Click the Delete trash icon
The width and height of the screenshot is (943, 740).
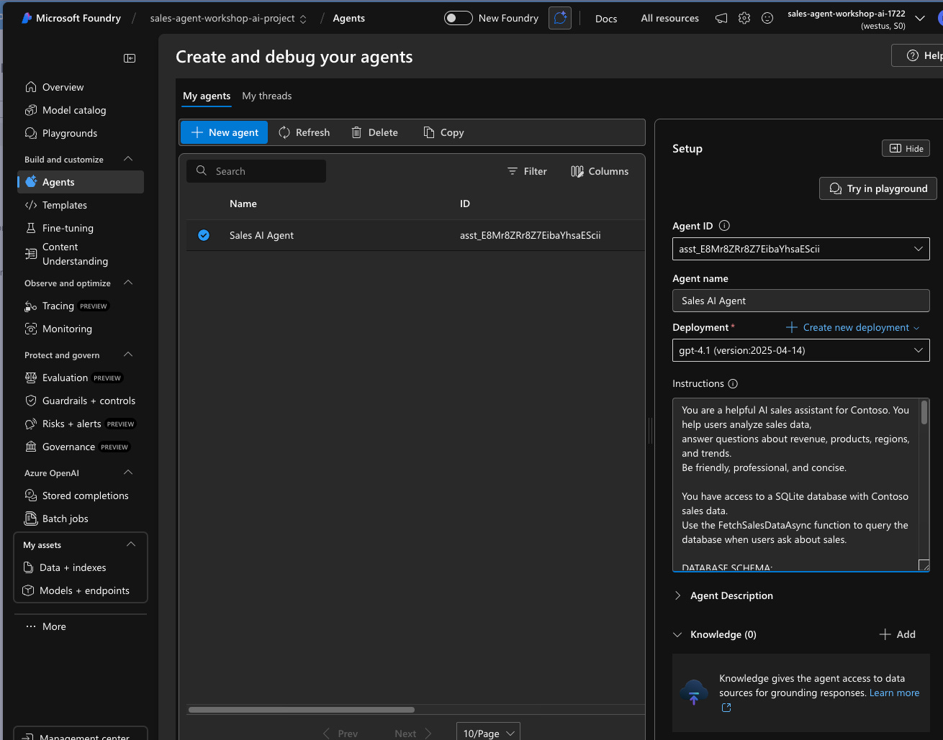click(356, 132)
